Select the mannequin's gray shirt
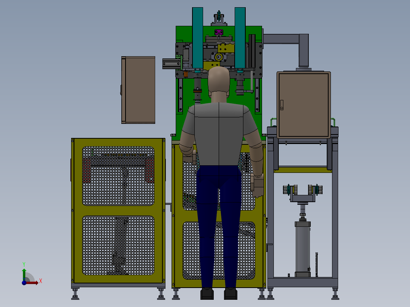The image size is (410, 307). (x=219, y=134)
